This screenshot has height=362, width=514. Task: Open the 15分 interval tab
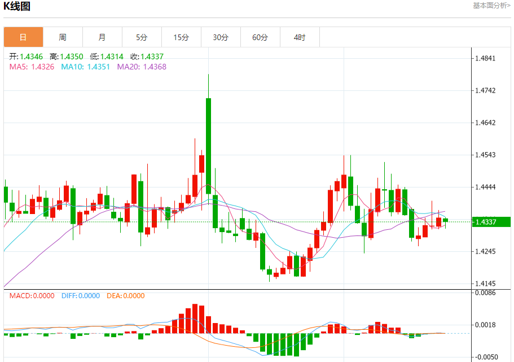(181, 37)
